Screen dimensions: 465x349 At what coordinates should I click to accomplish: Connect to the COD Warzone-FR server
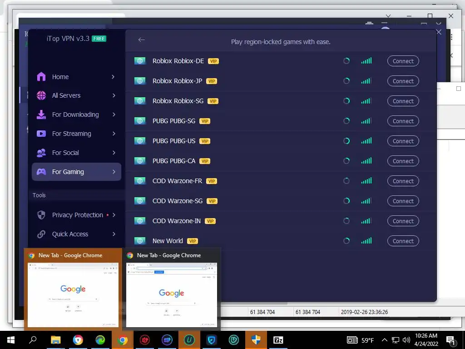coord(403,181)
